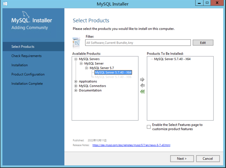Click the remove-all double left arrow
Viewport: 226px width, 168px height.
pos(142,92)
